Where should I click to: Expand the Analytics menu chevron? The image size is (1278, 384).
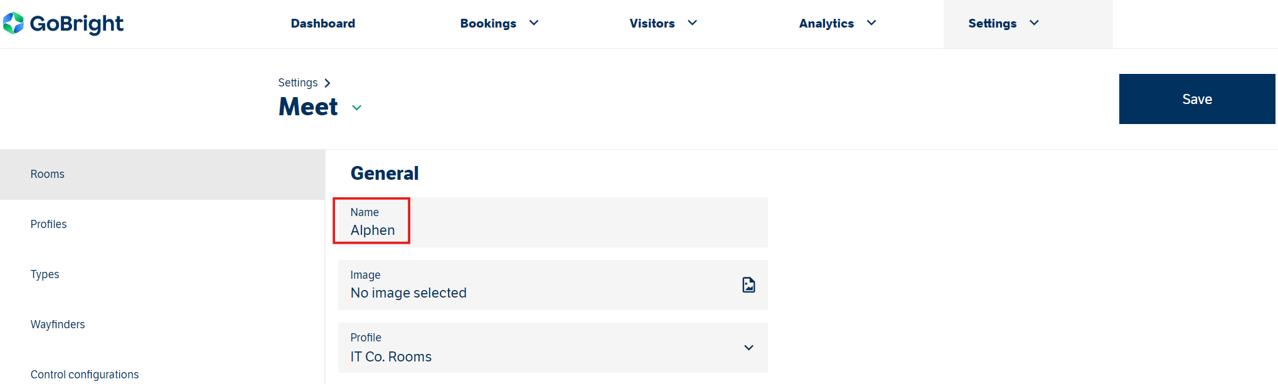click(x=871, y=23)
